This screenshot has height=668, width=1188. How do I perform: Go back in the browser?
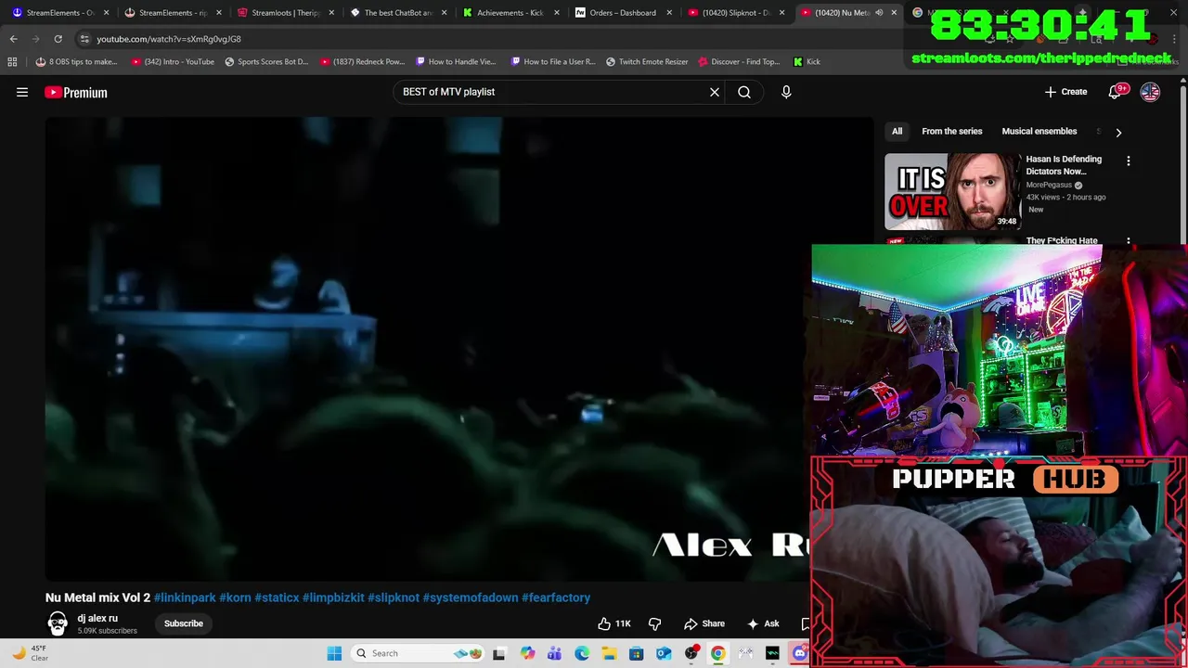click(14, 39)
